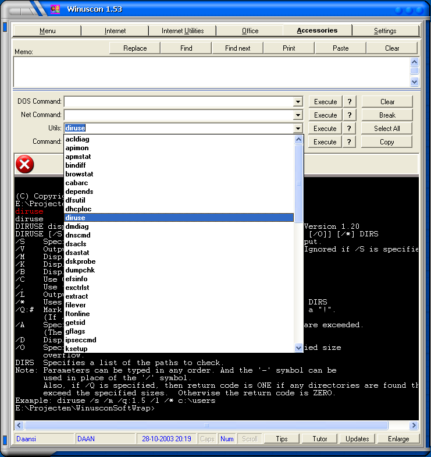Toggle the Num indicator in status bar
The height and width of the screenshot is (457, 431).
click(227, 438)
